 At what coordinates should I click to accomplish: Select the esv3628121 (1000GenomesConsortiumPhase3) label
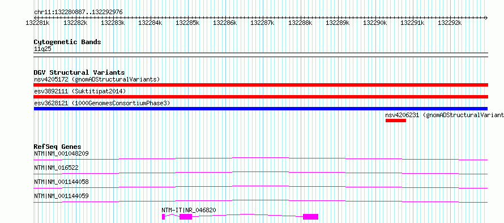tap(102, 103)
